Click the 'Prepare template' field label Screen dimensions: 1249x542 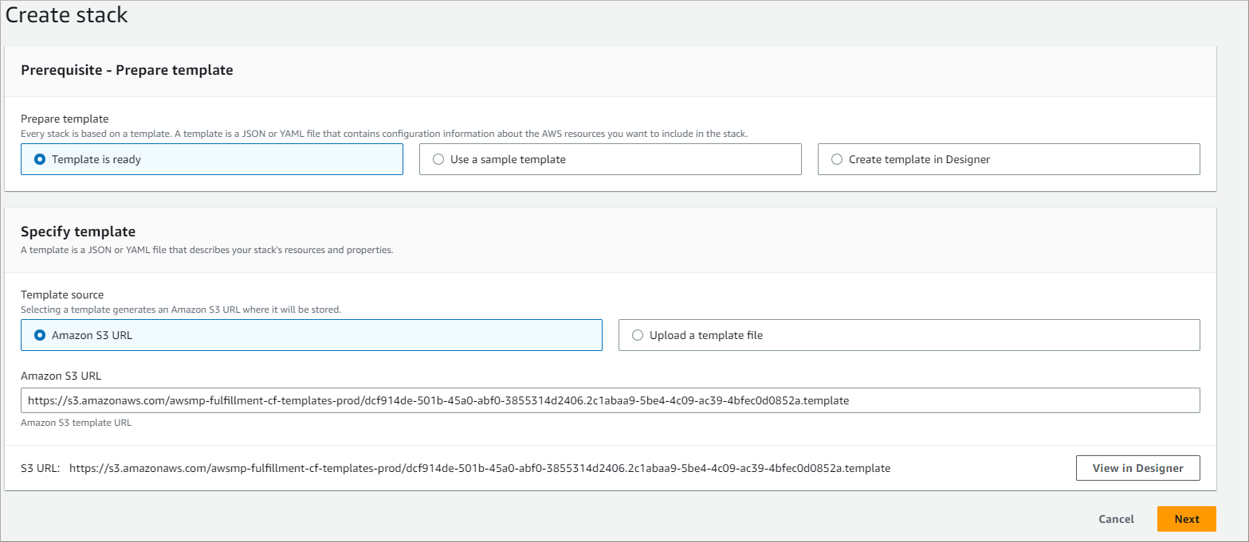click(65, 119)
